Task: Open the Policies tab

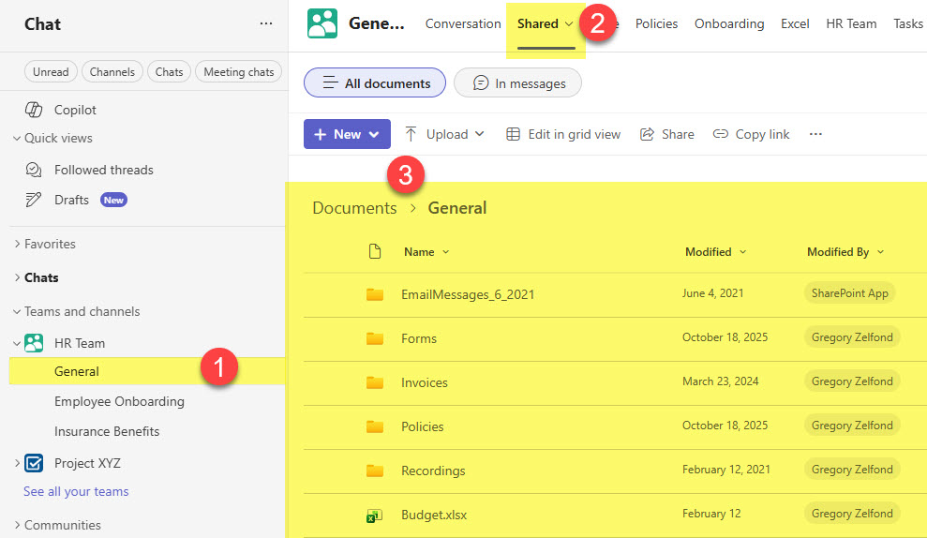Action: coord(656,23)
